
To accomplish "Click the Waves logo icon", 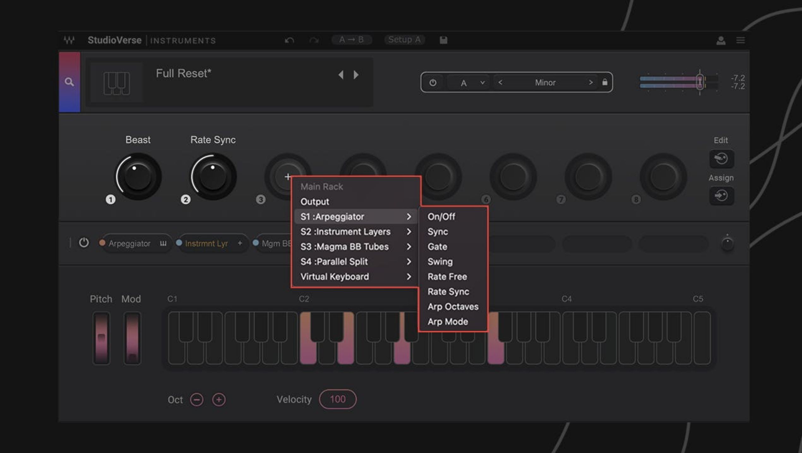I will pos(69,40).
